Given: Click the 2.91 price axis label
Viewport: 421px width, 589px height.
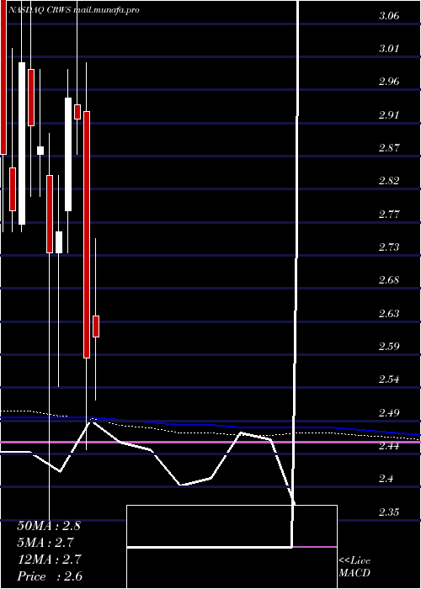Looking at the screenshot, I should click(x=389, y=114).
